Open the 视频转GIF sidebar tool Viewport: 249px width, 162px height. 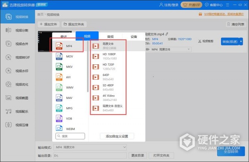pos(17,57)
